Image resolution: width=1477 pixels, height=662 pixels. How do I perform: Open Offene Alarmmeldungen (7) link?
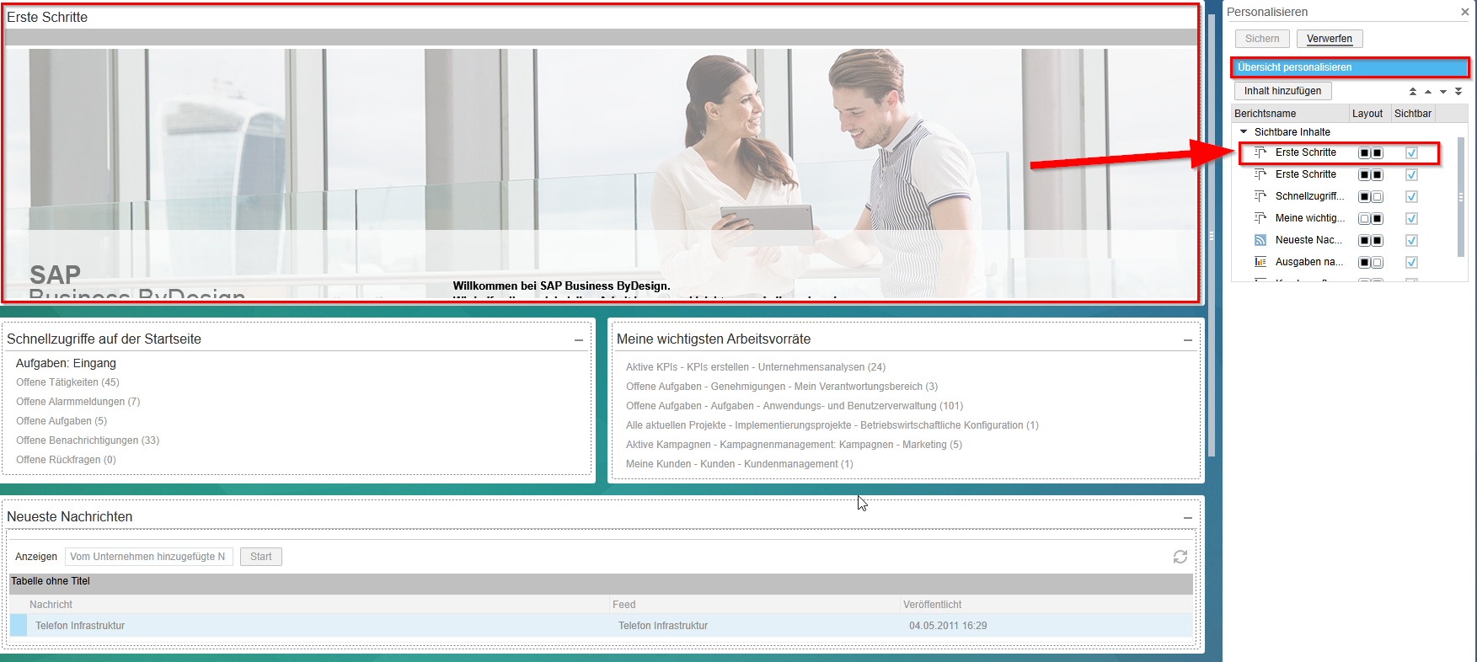pos(78,402)
